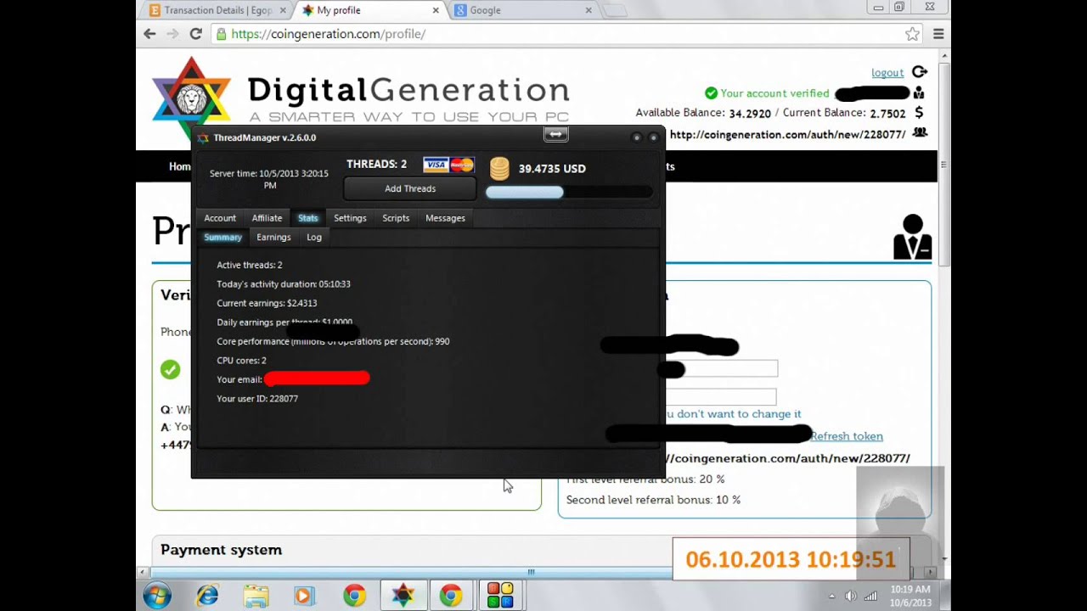The width and height of the screenshot is (1087, 611).
Task: Open the Scripts tab in ThreadManager
Action: [396, 218]
